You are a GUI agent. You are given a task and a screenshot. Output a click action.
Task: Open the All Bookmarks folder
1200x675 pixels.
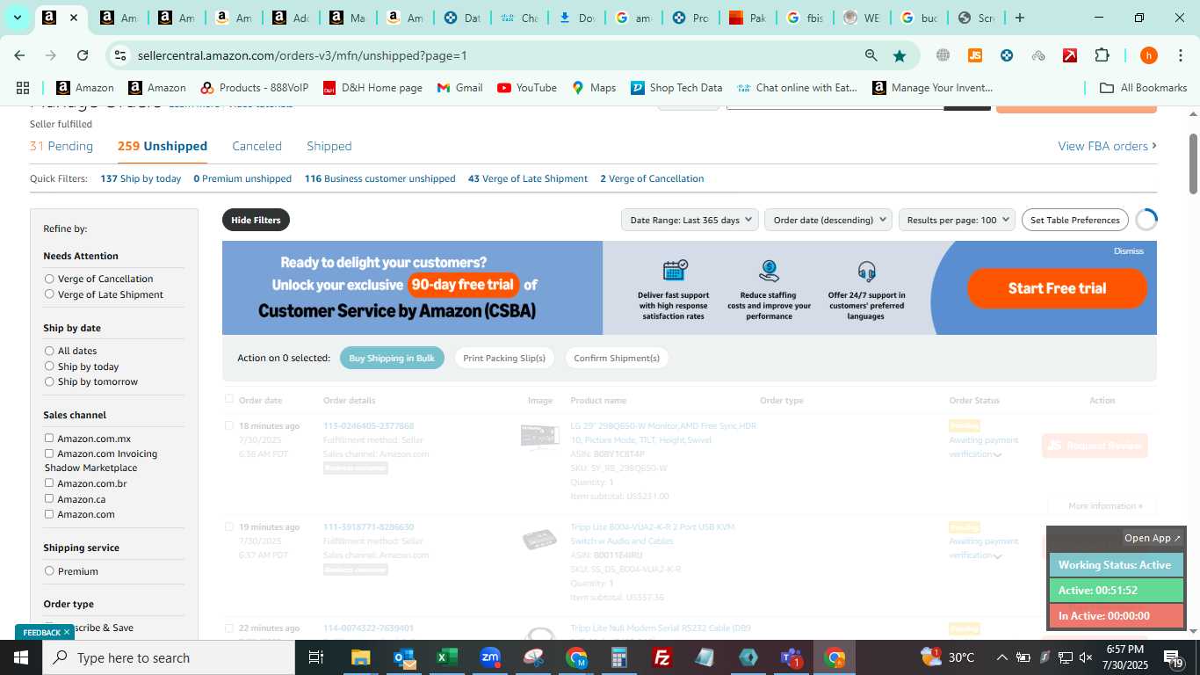(1144, 88)
